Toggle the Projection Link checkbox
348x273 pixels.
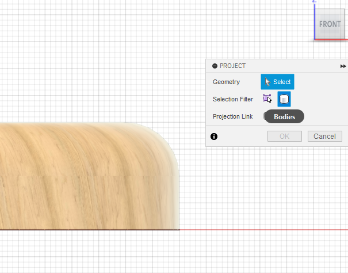coord(266,116)
